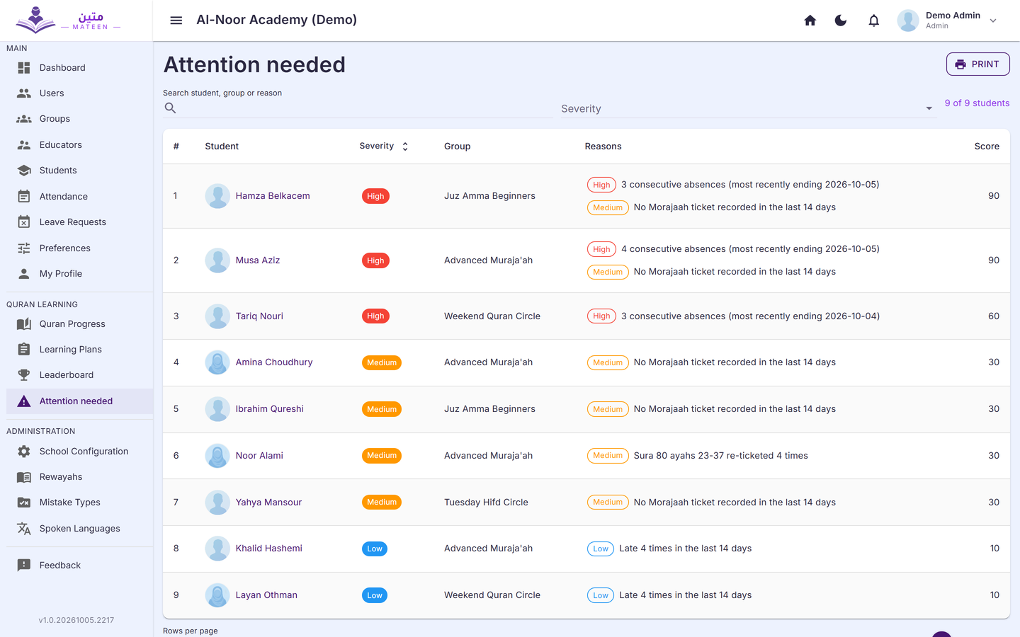Toggle dark mode moon icon
Viewport: 1020px width, 637px height.
point(841,21)
